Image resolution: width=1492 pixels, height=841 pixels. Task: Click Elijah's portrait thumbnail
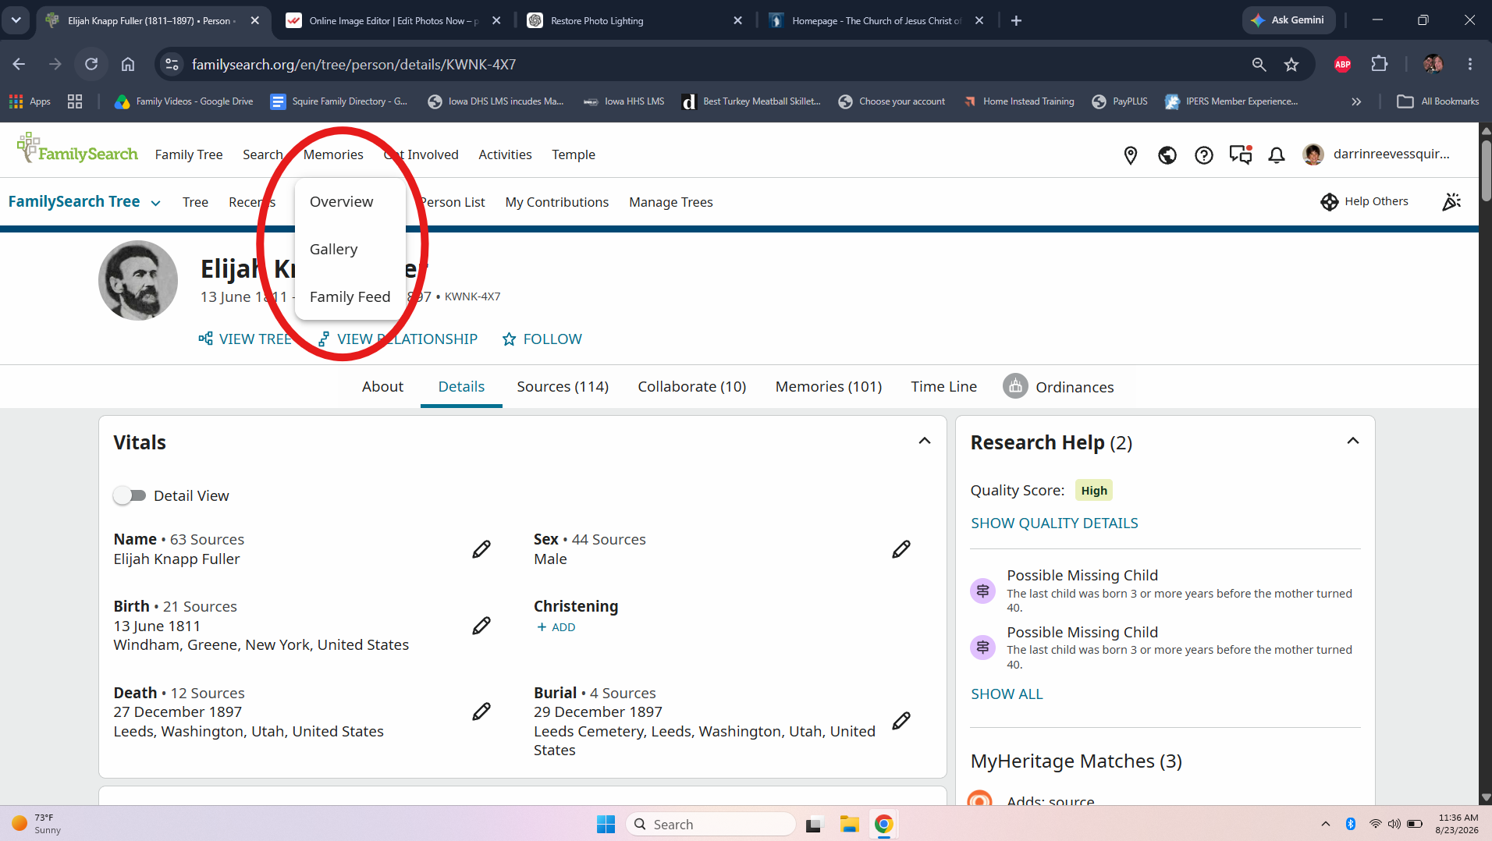(138, 280)
